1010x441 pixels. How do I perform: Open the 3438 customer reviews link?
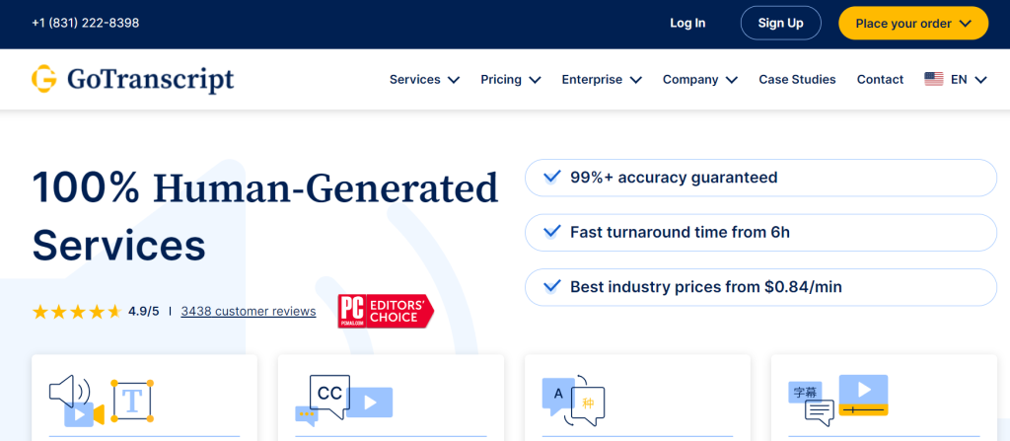tap(249, 312)
